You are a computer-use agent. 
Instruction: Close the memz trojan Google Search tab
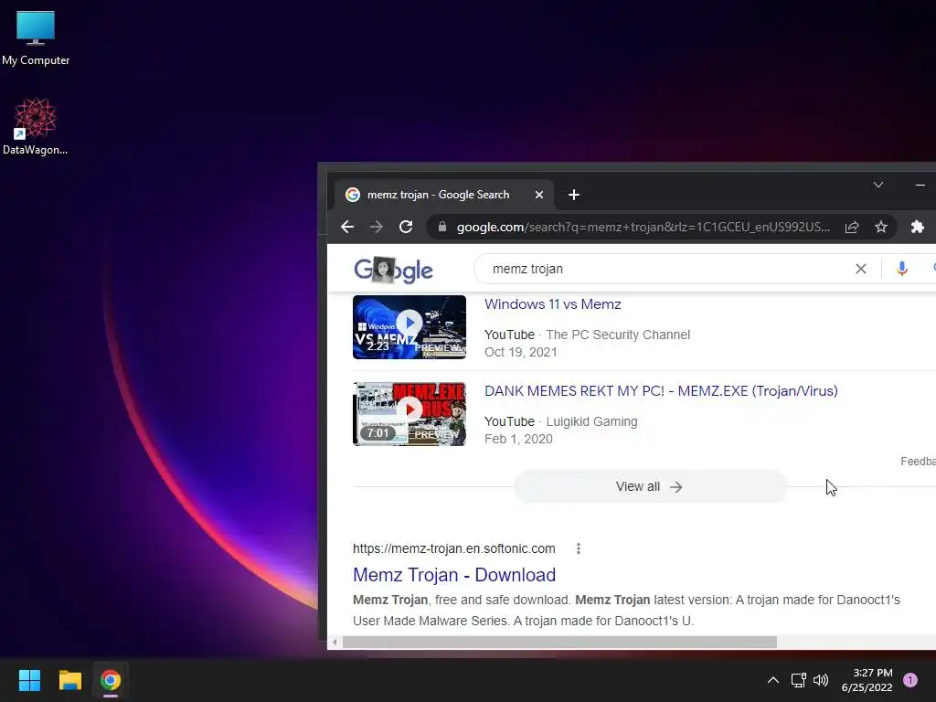pos(539,196)
